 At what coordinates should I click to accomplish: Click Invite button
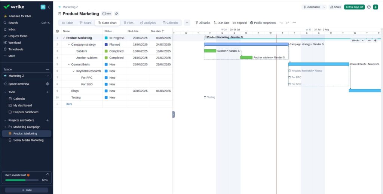27,190
